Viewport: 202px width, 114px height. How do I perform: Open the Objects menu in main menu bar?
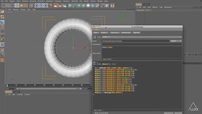(x=12, y=1)
